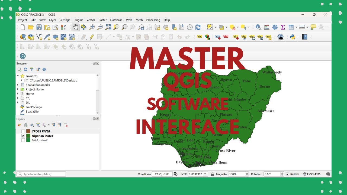347x195 pixels.
Task: Select the Nigerian States layer name
Action: pos(42,136)
